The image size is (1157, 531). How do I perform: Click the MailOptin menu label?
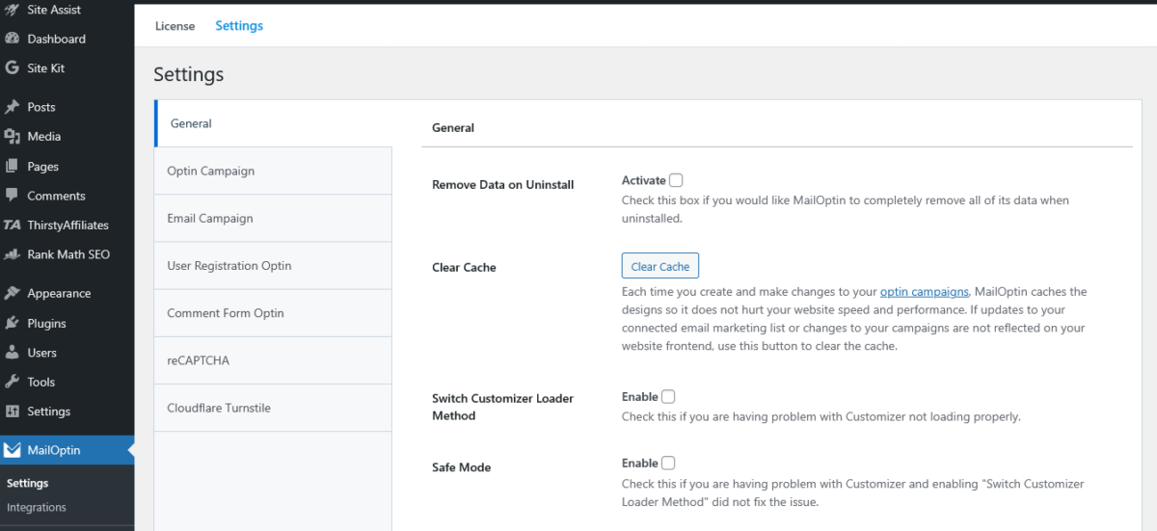pos(54,450)
